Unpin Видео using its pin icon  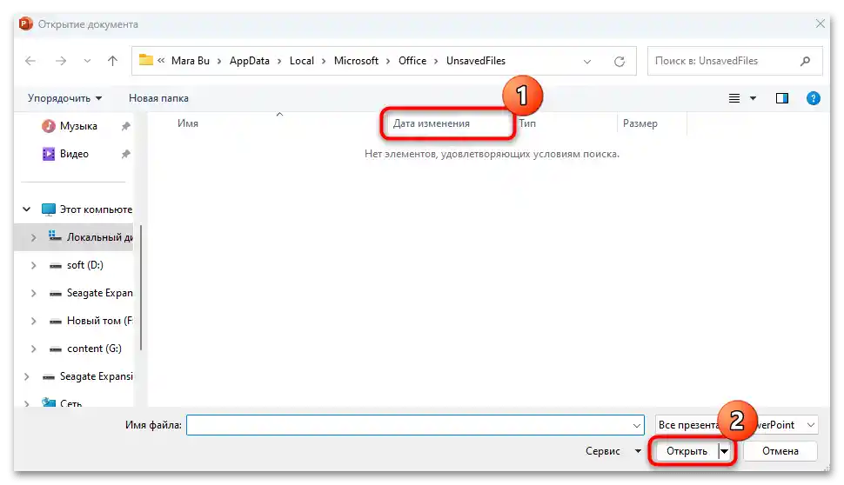tap(126, 155)
